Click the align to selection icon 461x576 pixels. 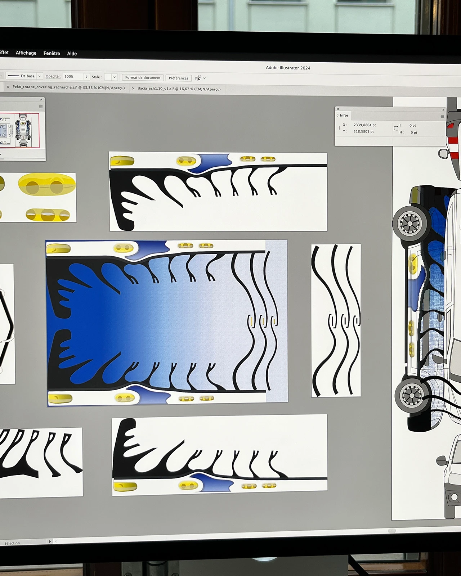point(198,78)
